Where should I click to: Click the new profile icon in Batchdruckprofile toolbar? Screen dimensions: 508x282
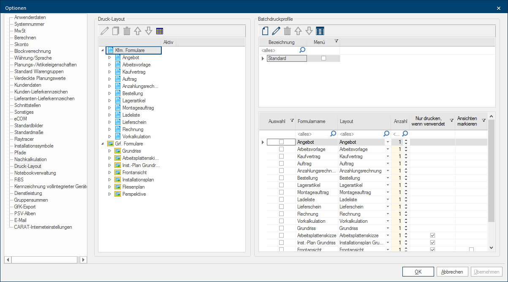[x=265, y=31]
